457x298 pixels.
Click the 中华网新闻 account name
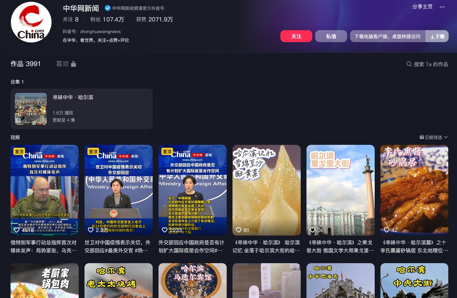(x=81, y=8)
